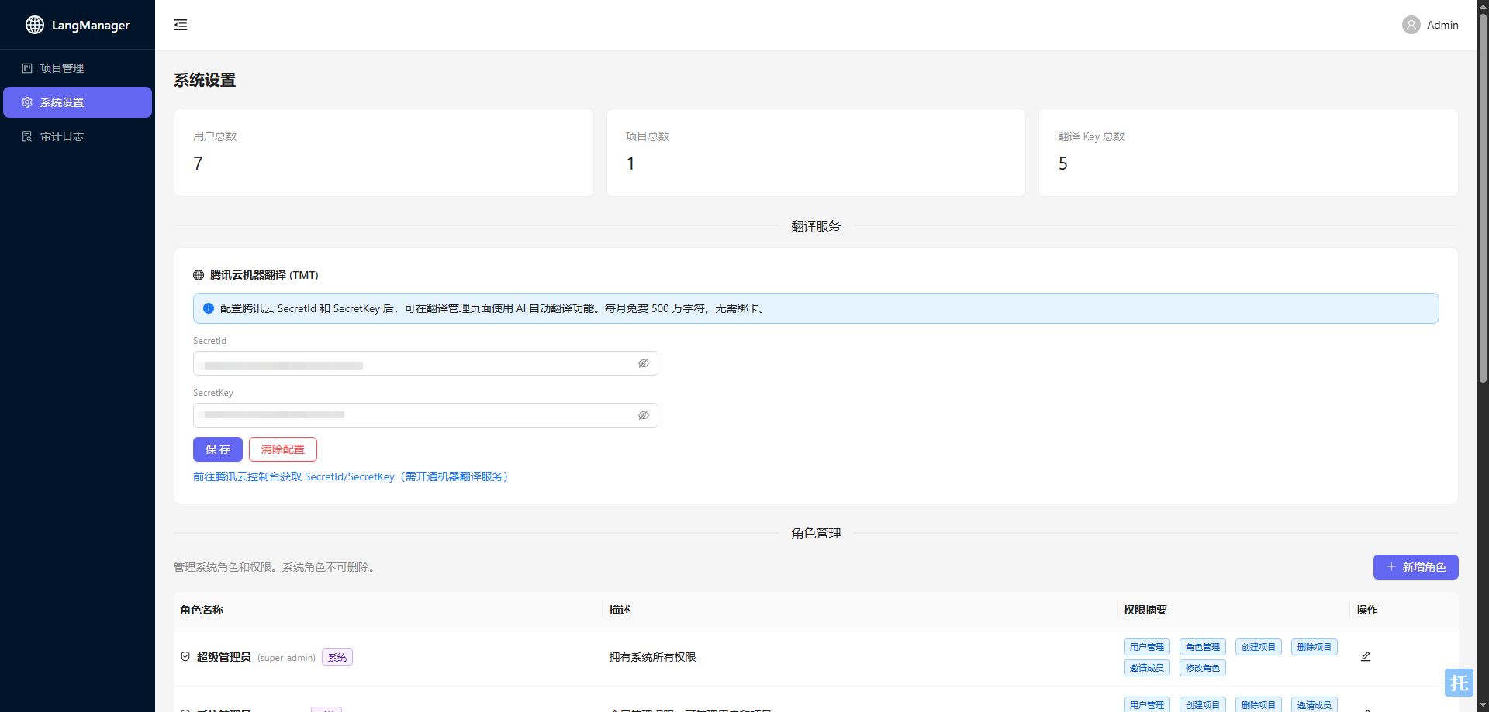Toggle SecretId visibility eye icon

coord(644,363)
